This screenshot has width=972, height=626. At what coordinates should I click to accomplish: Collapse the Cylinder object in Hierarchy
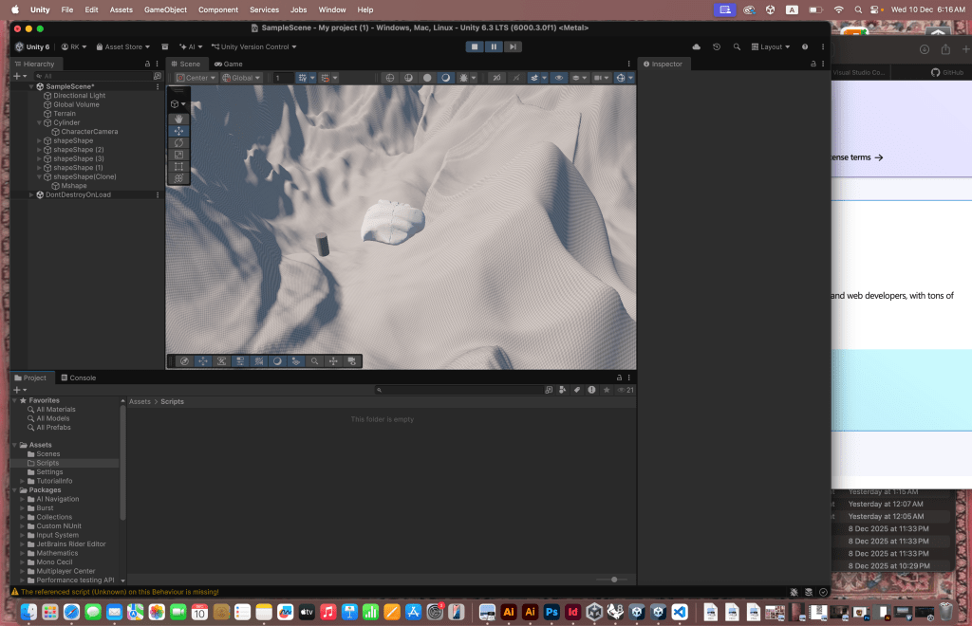point(39,122)
